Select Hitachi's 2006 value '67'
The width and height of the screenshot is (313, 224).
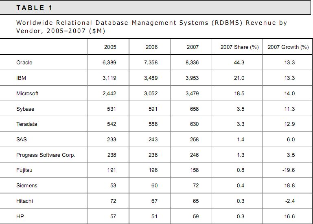coord(155,201)
